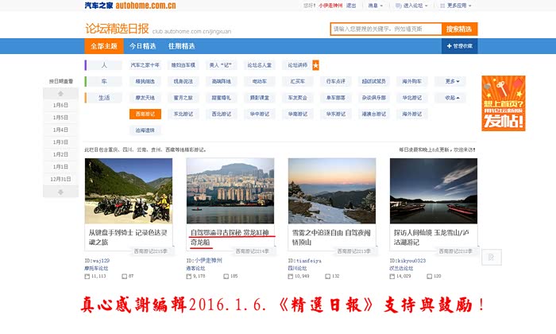This screenshot has height=334, width=556.
Task: Click the autohome.com.cn site logo
Action: coord(116,6)
